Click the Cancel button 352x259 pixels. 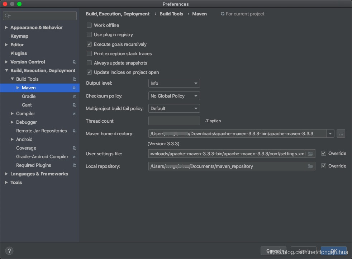pos(273,251)
